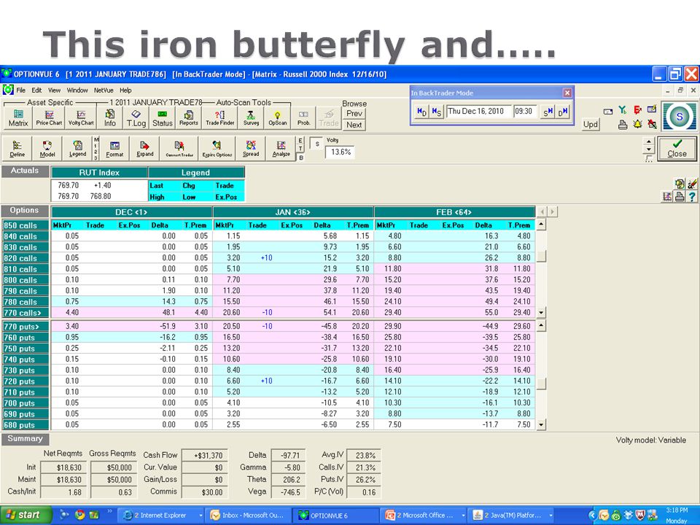Open the Prob. calculator

[x=303, y=118]
